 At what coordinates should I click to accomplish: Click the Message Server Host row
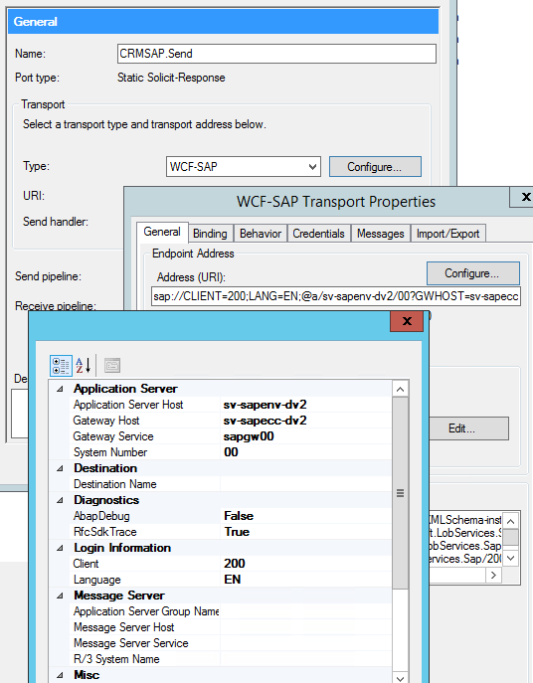point(230,627)
